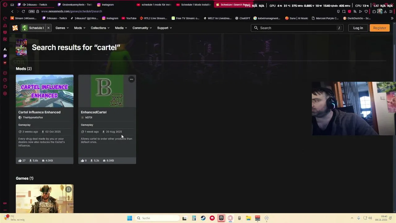Show hidden system tray icons
The height and width of the screenshot is (223, 396).
[352, 218]
